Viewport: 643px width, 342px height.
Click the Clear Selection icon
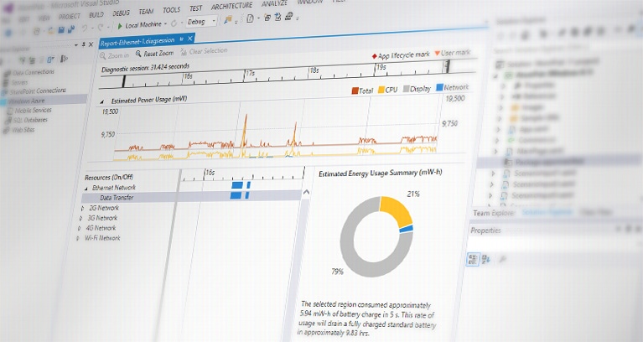click(x=184, y=52)
